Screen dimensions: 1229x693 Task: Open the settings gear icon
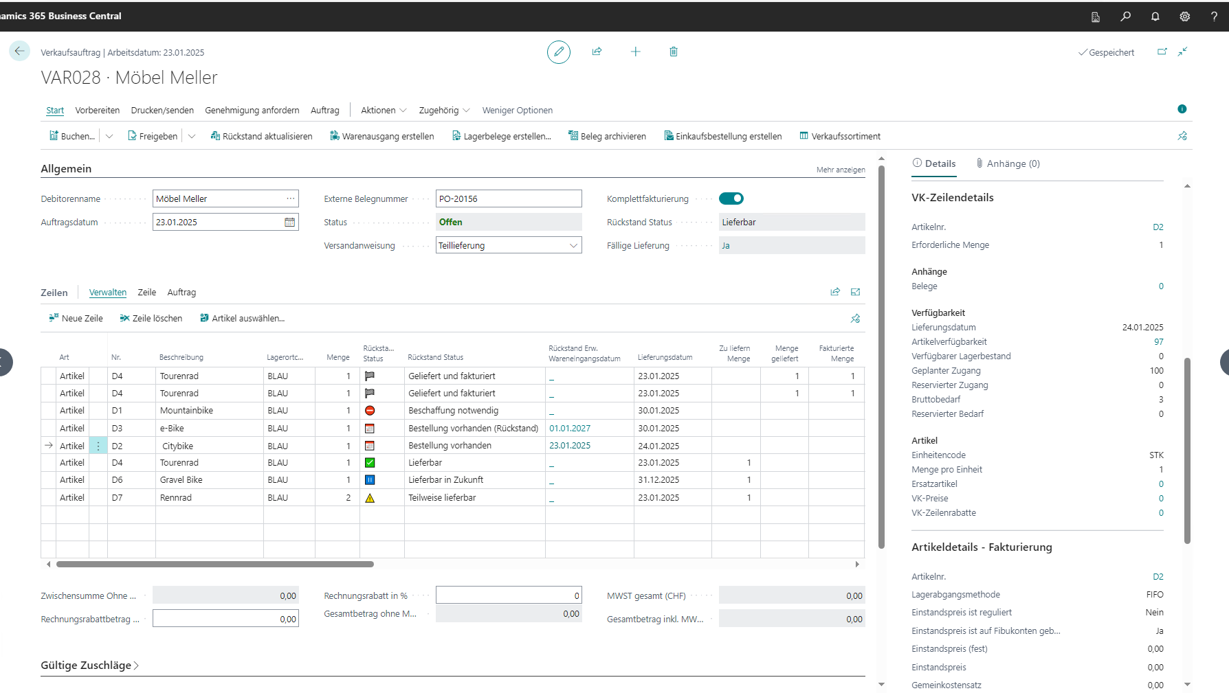tap(1184, 16)
